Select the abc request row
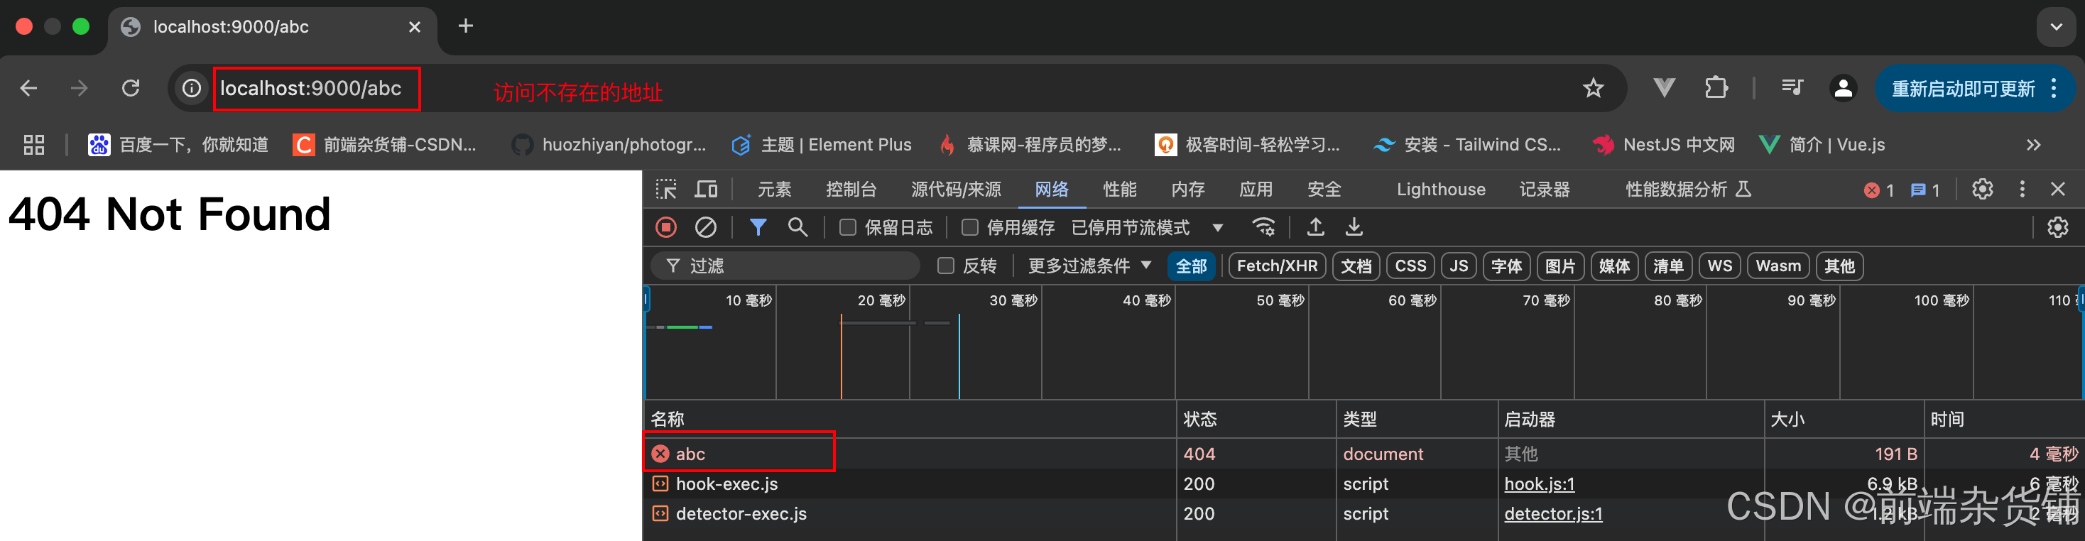The height and width of the screenshot is (541, 2085). [x=1363, y=454]
